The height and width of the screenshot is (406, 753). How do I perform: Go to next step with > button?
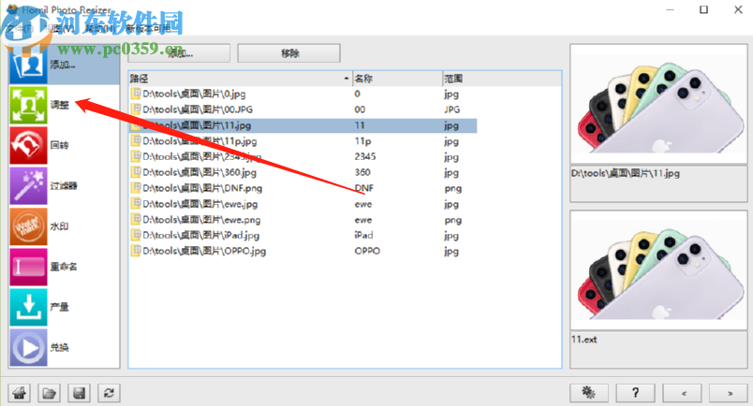pyautogui.click(x=729, y=393)
